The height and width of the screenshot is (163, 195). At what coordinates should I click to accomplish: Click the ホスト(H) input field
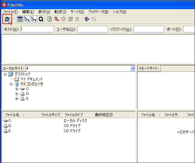point(37,29)
